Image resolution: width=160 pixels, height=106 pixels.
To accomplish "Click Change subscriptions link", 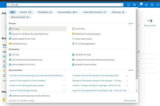I will 31,101.
